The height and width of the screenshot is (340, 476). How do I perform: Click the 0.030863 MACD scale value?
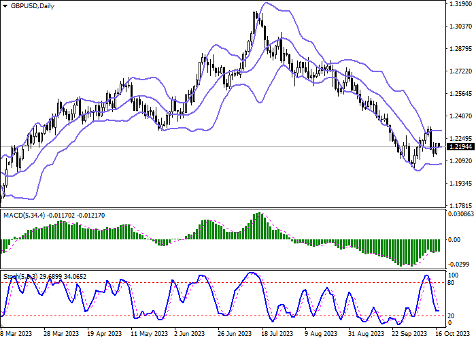pos(460,215)
